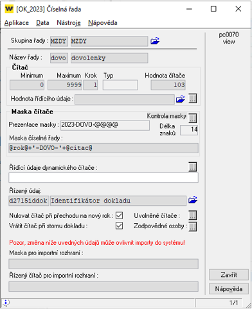Screen dimensions: 252x309
Task: Click the Kontrola masky ellipsis button
Action: pos(193,118)
